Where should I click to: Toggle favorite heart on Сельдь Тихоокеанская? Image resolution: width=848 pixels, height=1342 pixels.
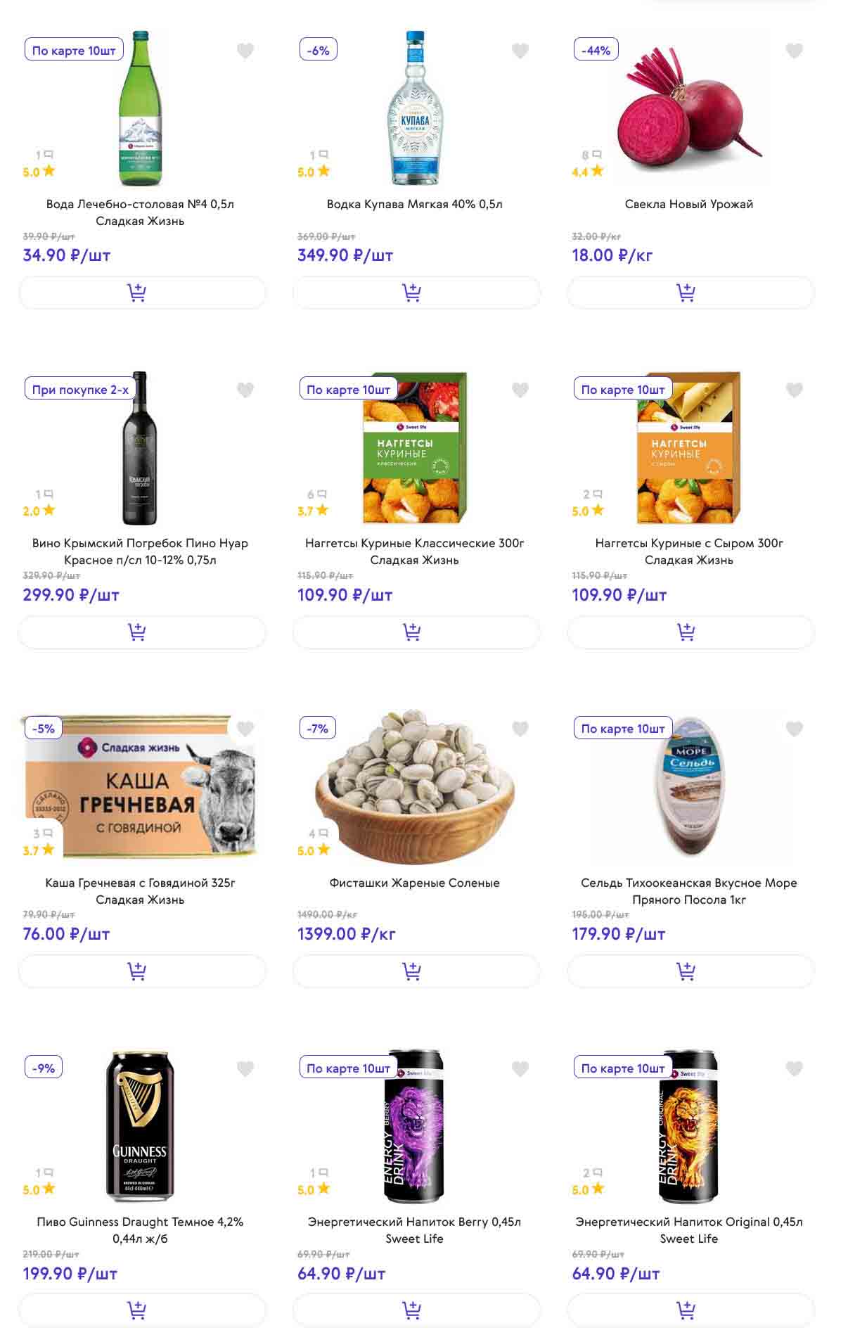click(x=794, y=729)
